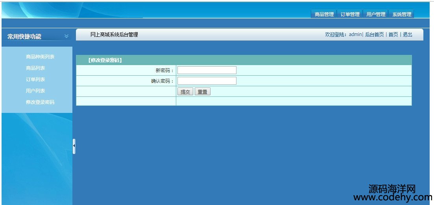Click the 常用快捷功能 panel title
The width and height of the screenshot is (434, 205).
coord(24,36)
